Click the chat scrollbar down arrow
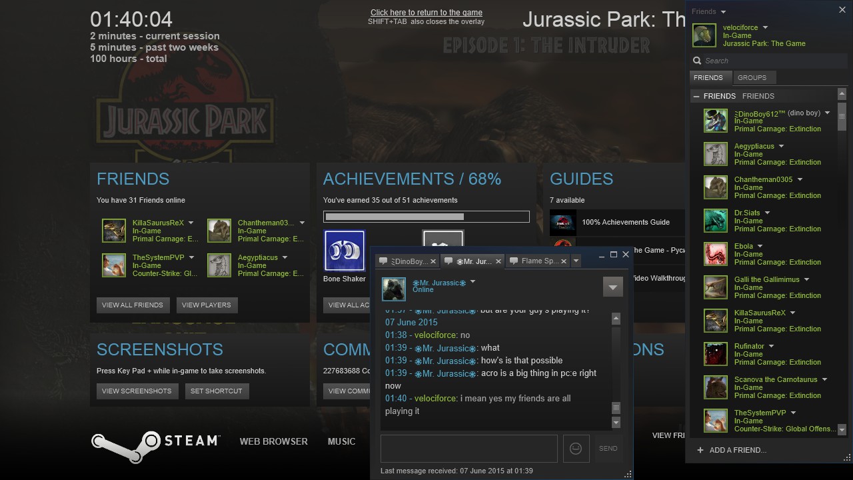853x480 pixels. [x=616, y=422]
